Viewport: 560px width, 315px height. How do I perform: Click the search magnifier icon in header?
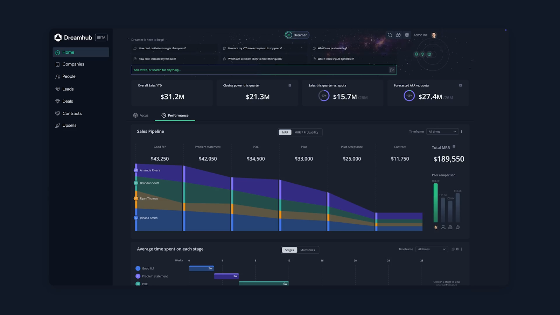coord(390,35)
